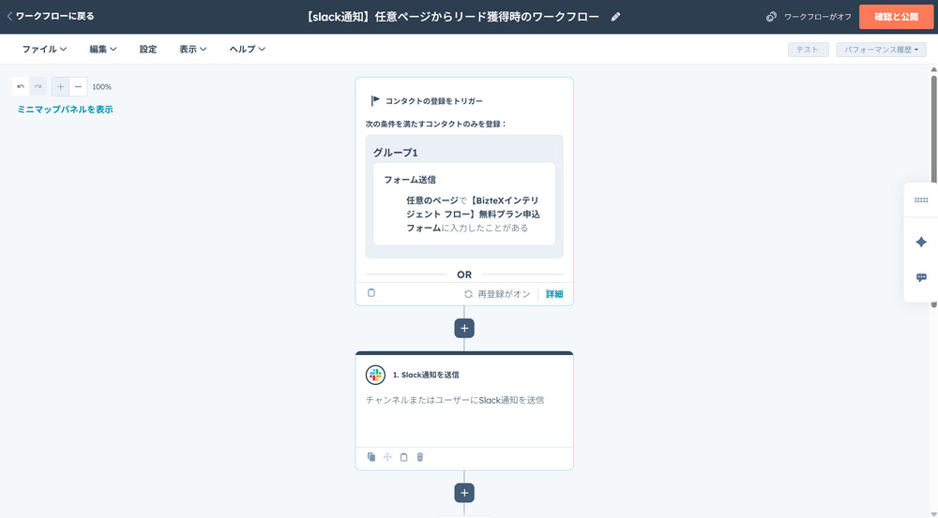Click the scrollbar up arrow
Image resolution: width=938 pixels, height=518 pixels.
click(x=934, y=70)
